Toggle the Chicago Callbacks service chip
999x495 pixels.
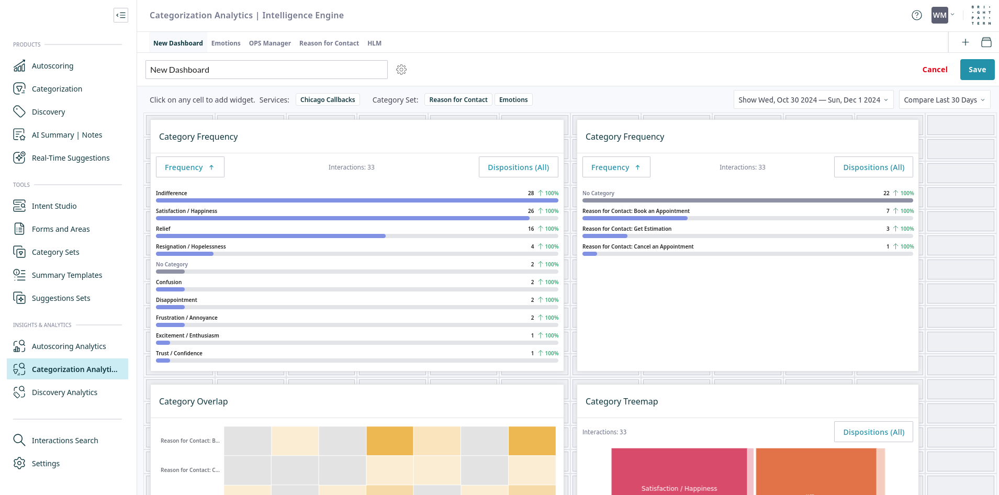(328, 100)
